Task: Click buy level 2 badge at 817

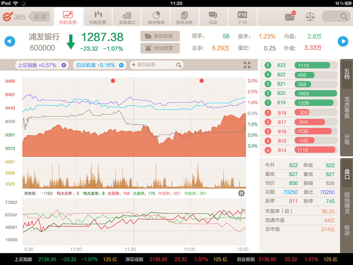Action: pyautogui.click(x=268, y=122)
